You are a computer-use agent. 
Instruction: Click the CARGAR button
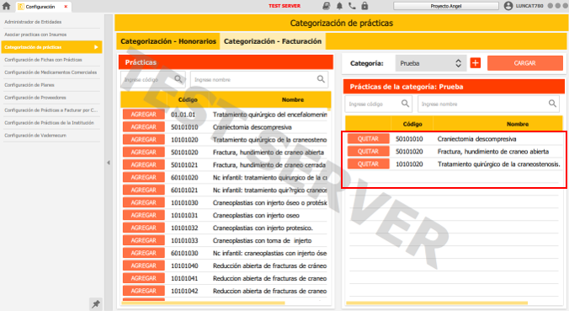(x=524, y=63)
